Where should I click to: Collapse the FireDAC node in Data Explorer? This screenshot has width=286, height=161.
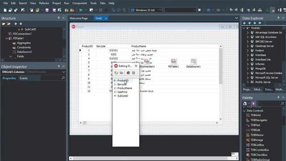pos(244,28)
